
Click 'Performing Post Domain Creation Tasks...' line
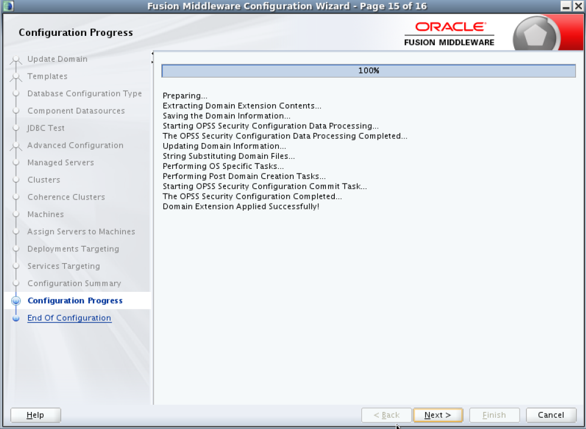click(244, 177)
